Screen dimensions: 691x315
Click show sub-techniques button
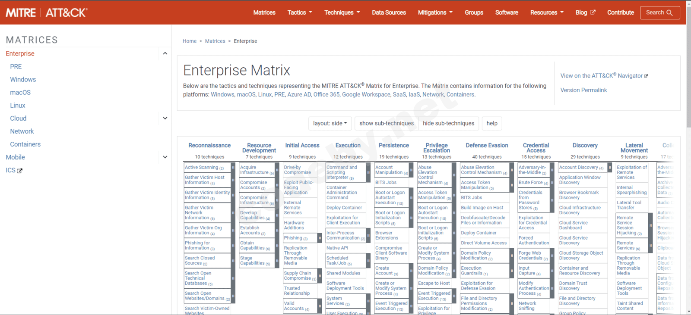click(387, 123)
